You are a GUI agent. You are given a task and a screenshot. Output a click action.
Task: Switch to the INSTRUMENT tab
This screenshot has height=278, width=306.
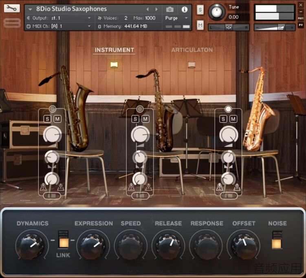(114, 50)
